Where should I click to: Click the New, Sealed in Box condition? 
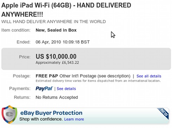coord(56,30)
